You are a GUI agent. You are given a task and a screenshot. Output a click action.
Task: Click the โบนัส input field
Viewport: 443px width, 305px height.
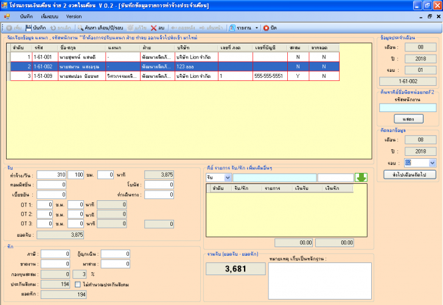tap(159, 185)
